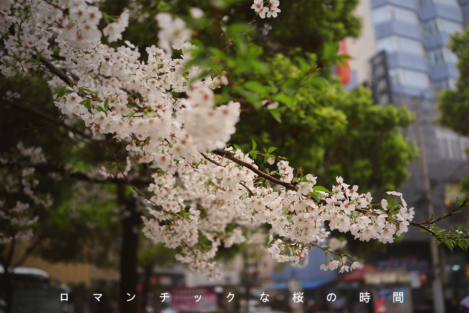Image resolution: width=469 pixels, height=313 pixels.
Task: Select the 'ク' character in the caption
Action: (231, 297)
